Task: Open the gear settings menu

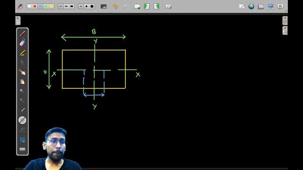Action: pyautogui.click(x=280, y=6)
